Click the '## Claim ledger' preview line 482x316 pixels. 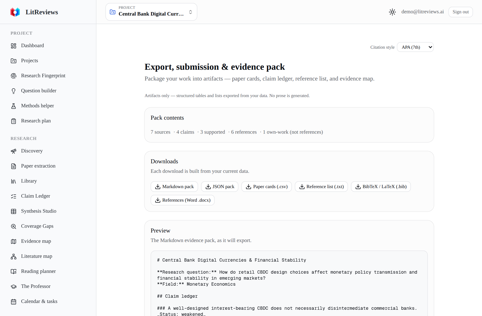pos(177,296)
